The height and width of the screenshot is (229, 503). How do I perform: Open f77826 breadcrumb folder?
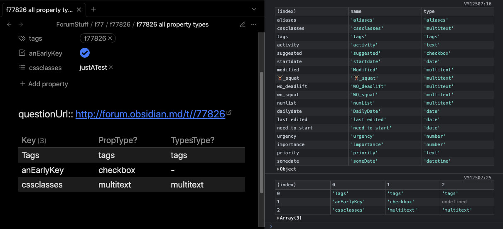pyautogui.click(x=120, y=24)
